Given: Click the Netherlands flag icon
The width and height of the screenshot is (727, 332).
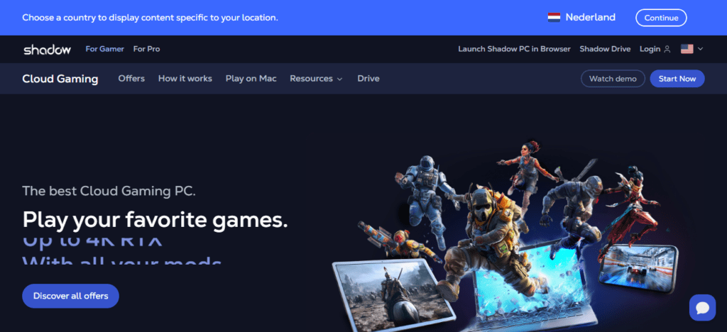Looking at the screenshot, I should [x=554, y=18].
